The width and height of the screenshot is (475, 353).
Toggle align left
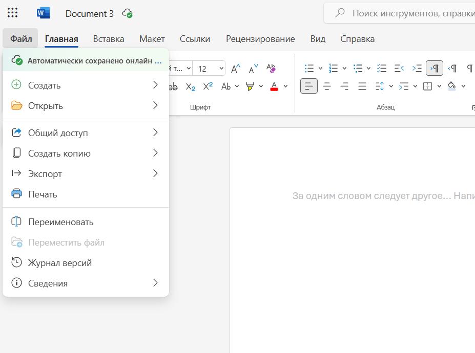pyautogui.click(x=309, y=86)
